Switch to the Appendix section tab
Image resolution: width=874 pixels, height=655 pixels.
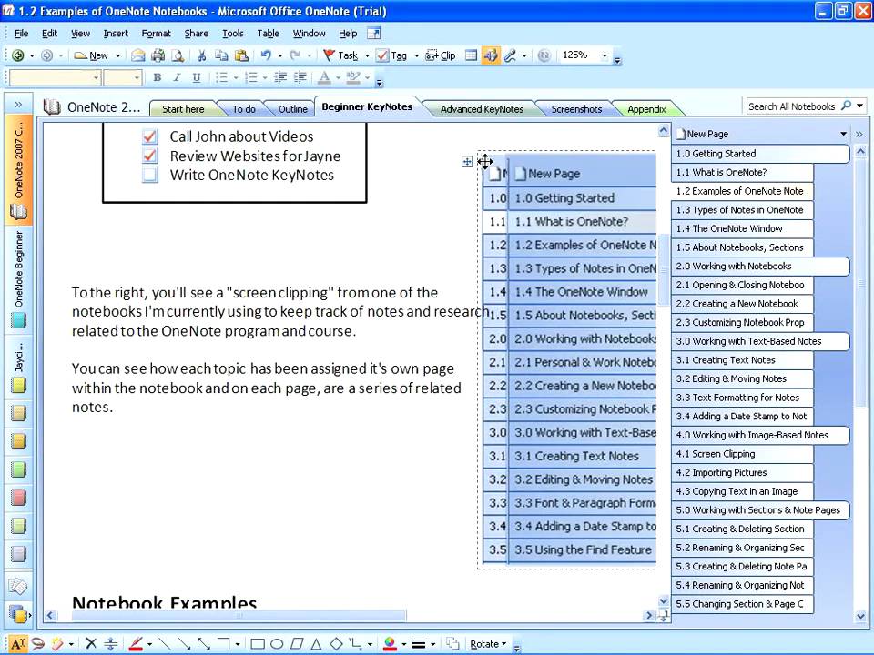pos(646,109)
